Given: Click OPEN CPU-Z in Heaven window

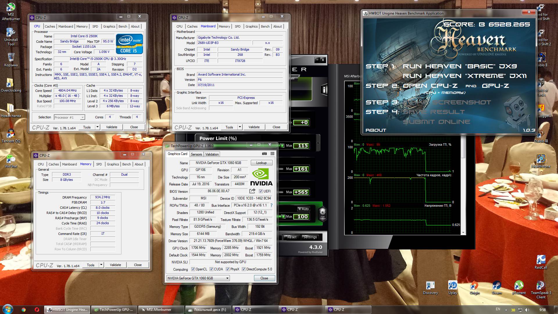Looking at the screenshot, I should click(430, 86).
